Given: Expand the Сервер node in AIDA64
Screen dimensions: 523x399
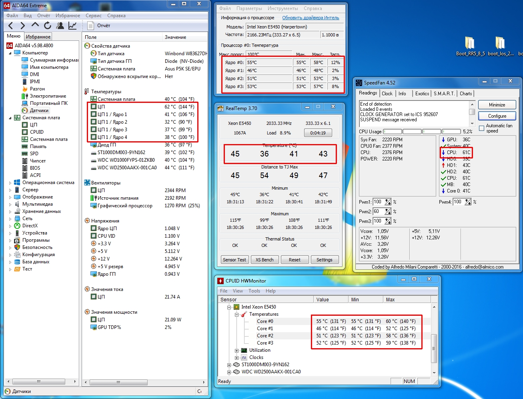Looking at the screenshot, I should (10, 190).
